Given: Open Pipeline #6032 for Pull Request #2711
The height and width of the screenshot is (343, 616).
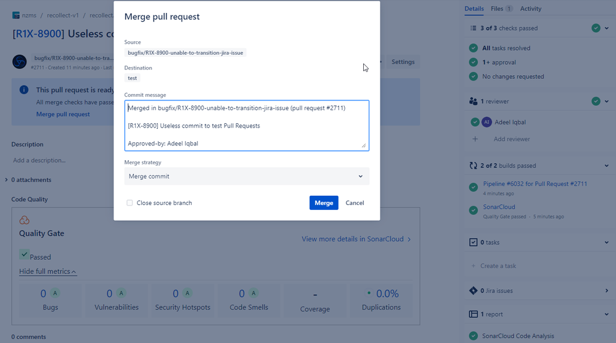Looking at the screenshot, I should (x=535, y=184).
